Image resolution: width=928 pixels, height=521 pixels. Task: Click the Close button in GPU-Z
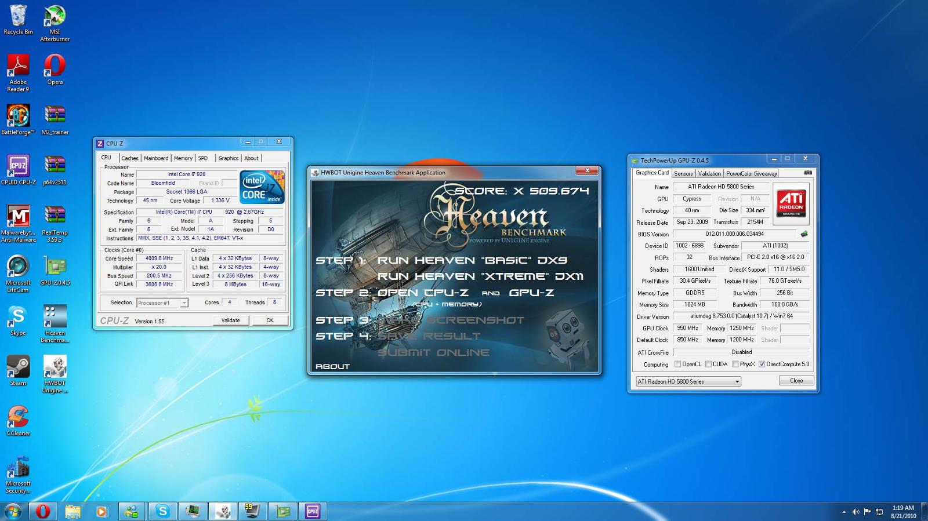coord(796,381)
